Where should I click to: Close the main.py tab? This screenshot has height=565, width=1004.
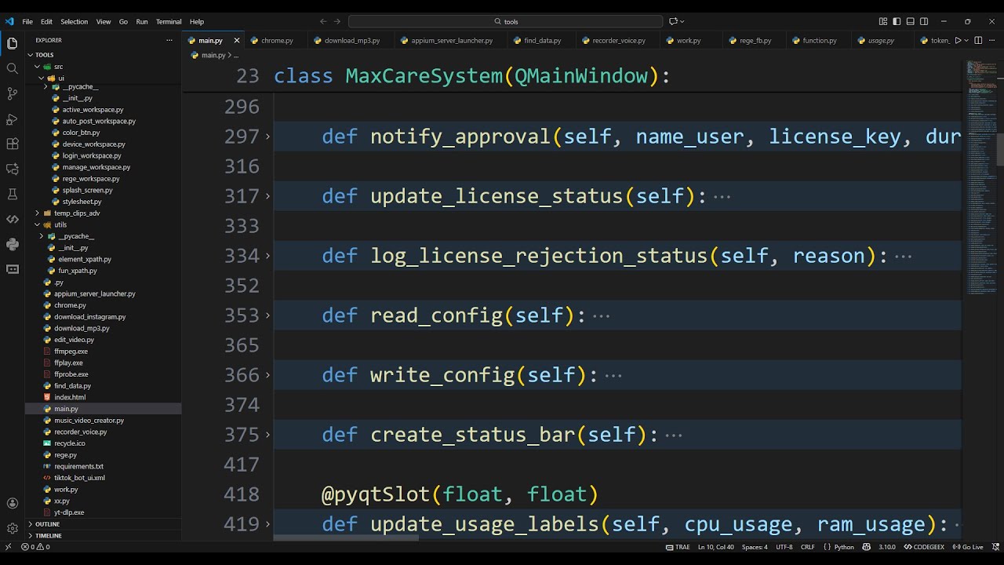[x=237, y=41]
